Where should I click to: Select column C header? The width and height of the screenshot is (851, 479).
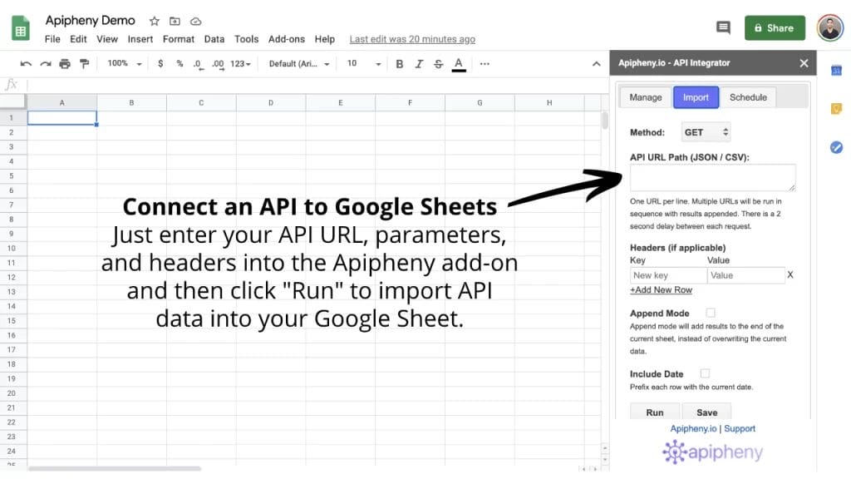coord(201,102)
